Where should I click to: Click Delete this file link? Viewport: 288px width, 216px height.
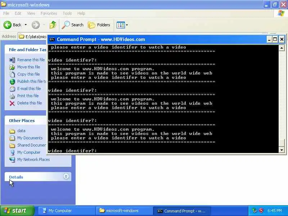(x=30, y=103)
